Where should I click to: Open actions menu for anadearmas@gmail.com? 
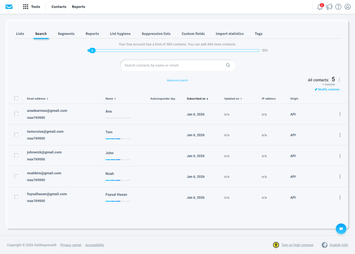tap(340, 114)
